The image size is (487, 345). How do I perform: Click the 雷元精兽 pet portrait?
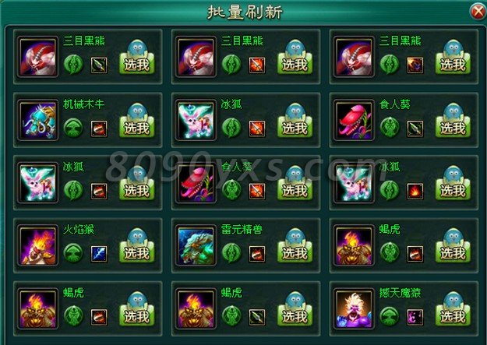[196, 245]
